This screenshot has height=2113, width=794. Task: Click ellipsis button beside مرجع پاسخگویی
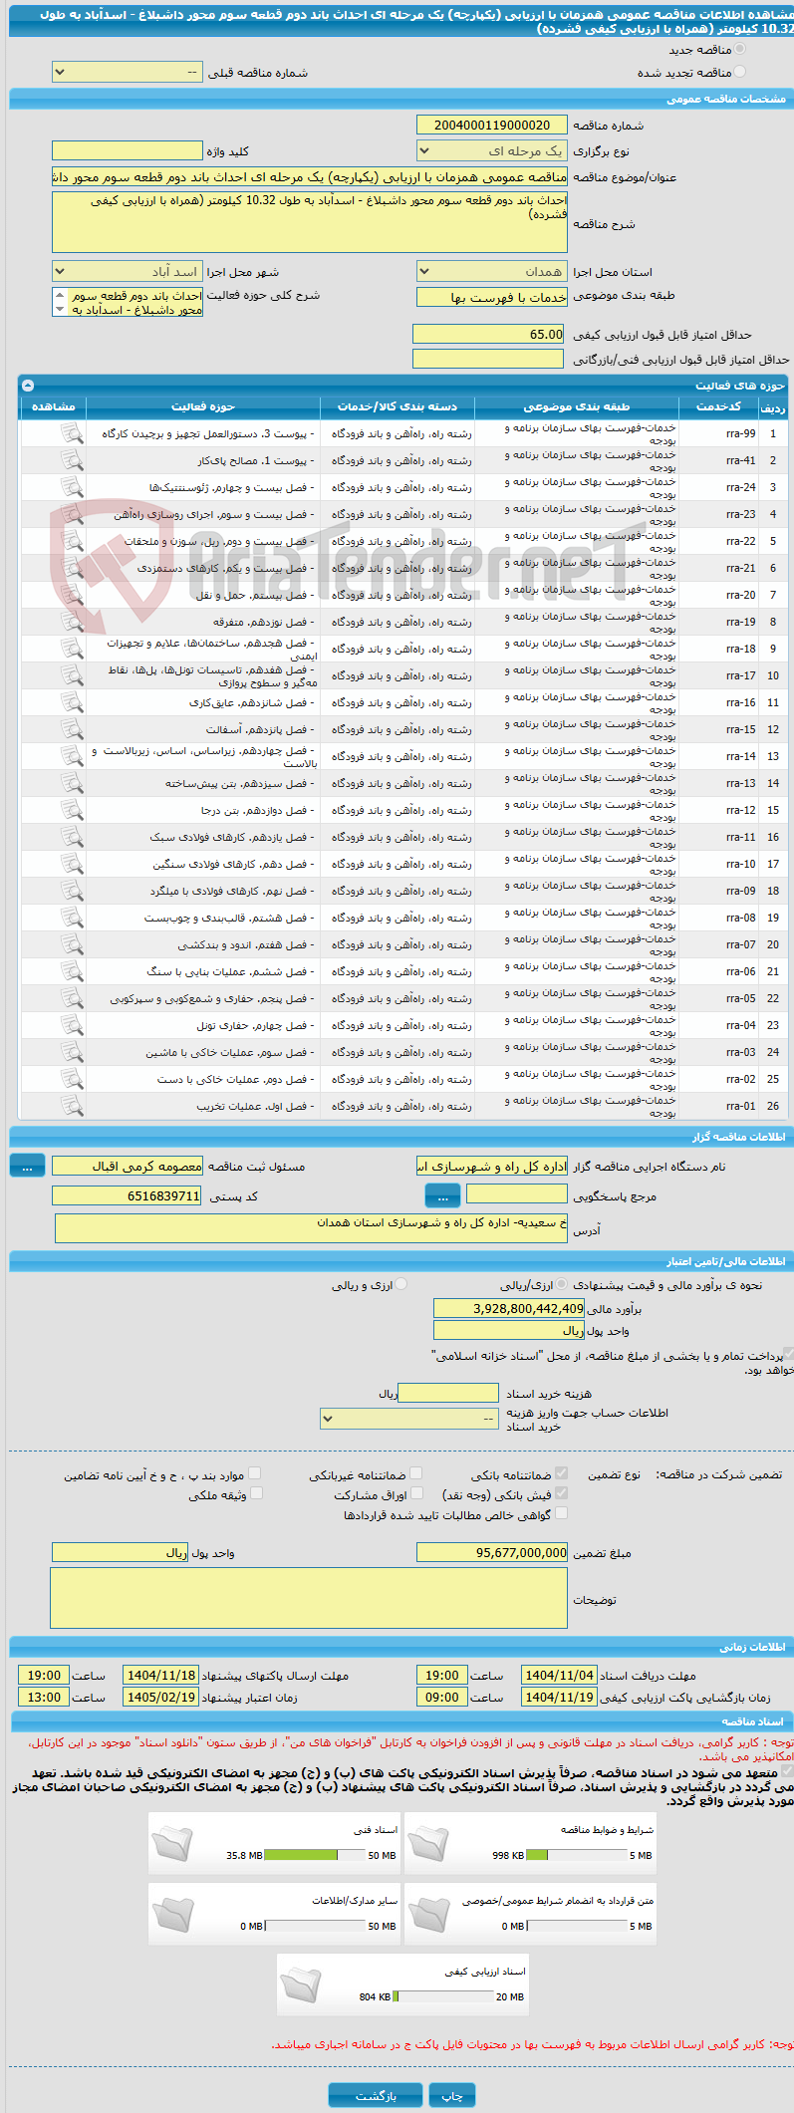pyautogui.click(x=442, y=1195)
